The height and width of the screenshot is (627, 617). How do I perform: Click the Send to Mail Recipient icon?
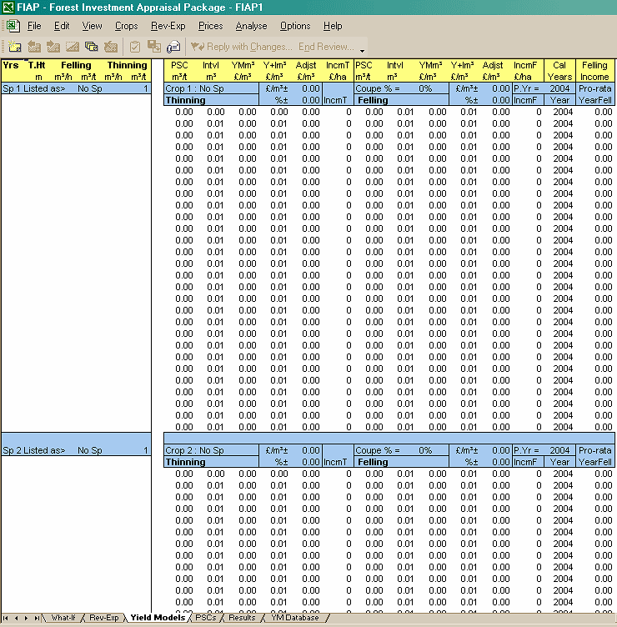click(173, 47)
